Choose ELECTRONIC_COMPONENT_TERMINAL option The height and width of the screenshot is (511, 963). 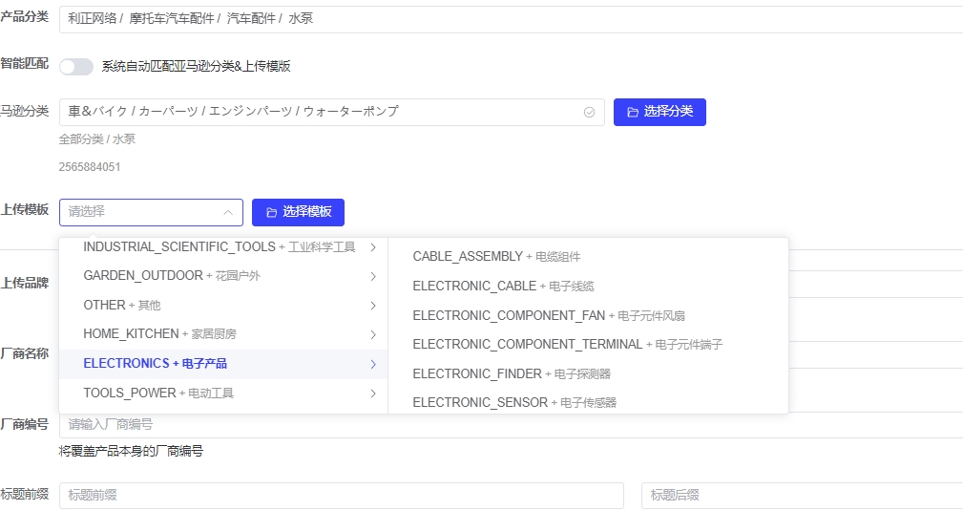(x=567, y=344)
